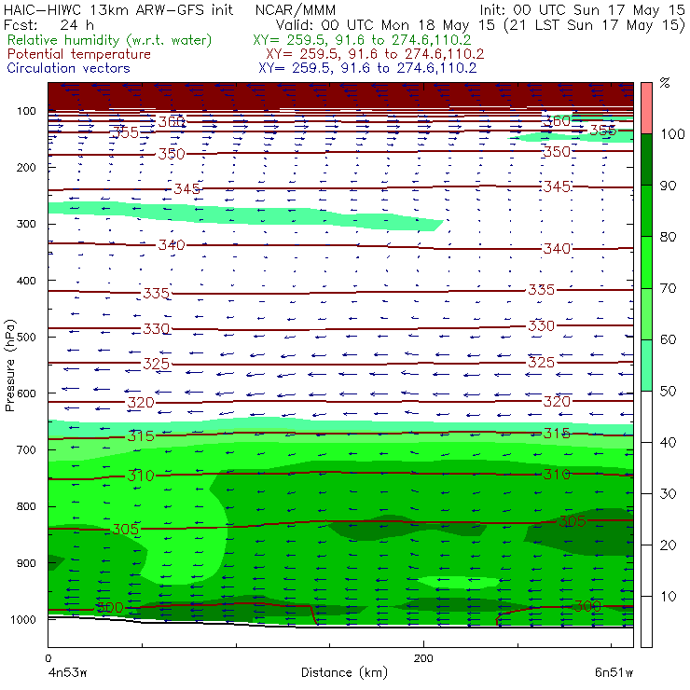Click the left '340' isentrope label
Screen dimensions: 690x690
pos(172,244)
